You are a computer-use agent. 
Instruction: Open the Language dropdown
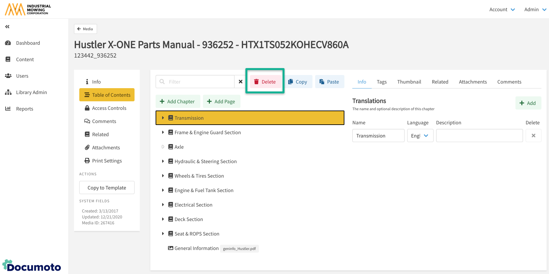[x=420, y=136]
